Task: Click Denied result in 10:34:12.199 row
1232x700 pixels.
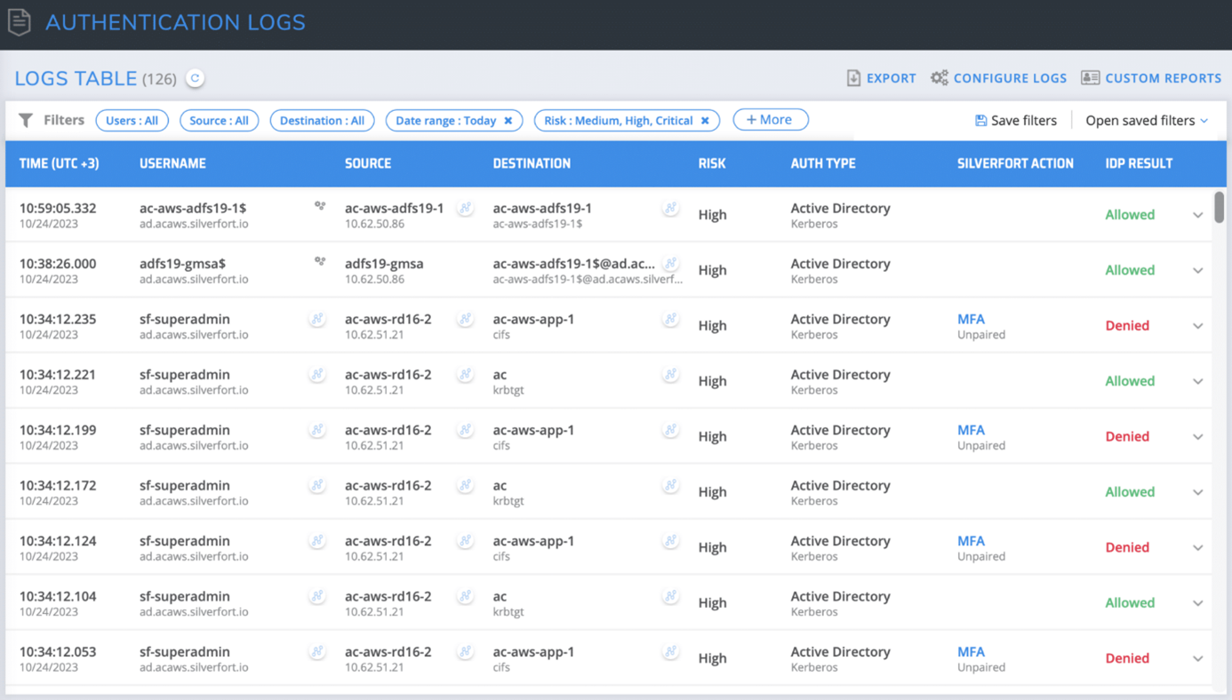Action: 1127,436
